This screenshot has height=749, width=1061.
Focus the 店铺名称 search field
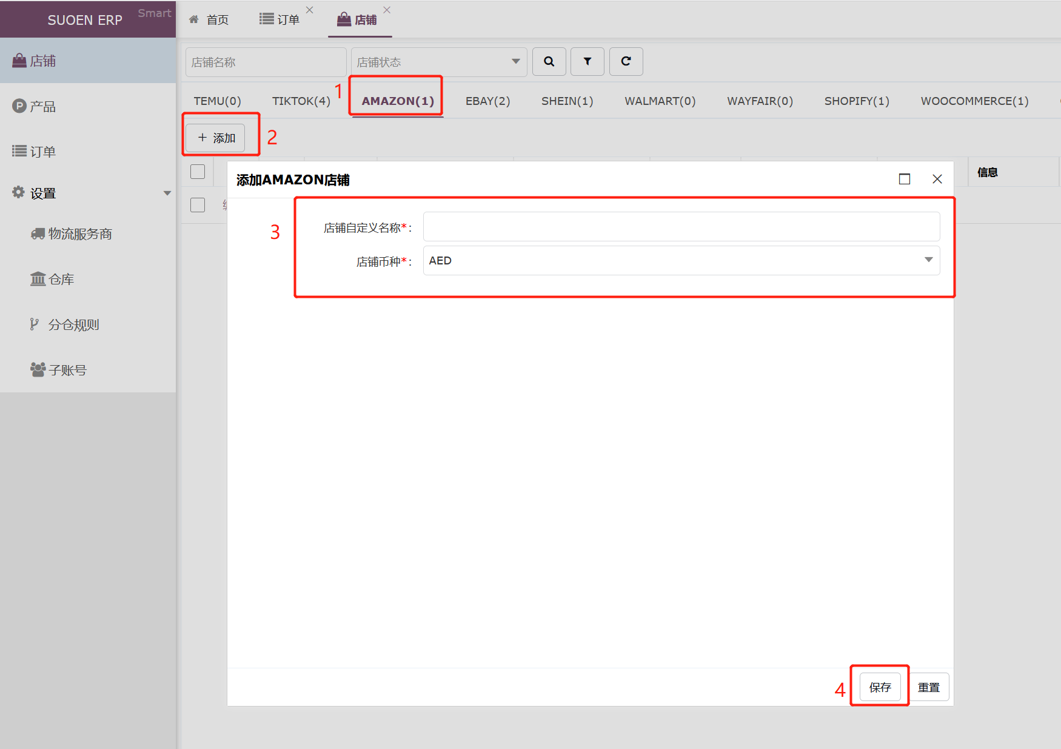[266, 62]
